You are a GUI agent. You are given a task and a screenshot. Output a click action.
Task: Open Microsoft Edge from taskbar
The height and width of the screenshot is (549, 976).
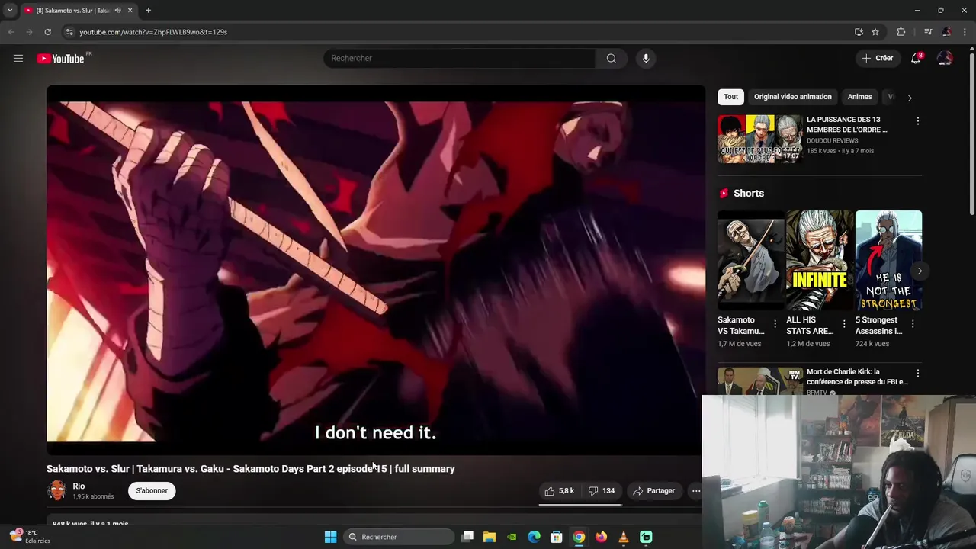pos(534,537)
